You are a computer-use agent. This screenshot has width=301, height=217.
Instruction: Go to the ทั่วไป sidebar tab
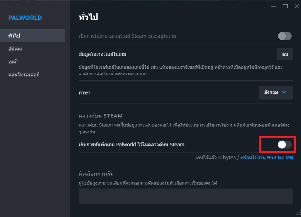(x=14, y=36)
